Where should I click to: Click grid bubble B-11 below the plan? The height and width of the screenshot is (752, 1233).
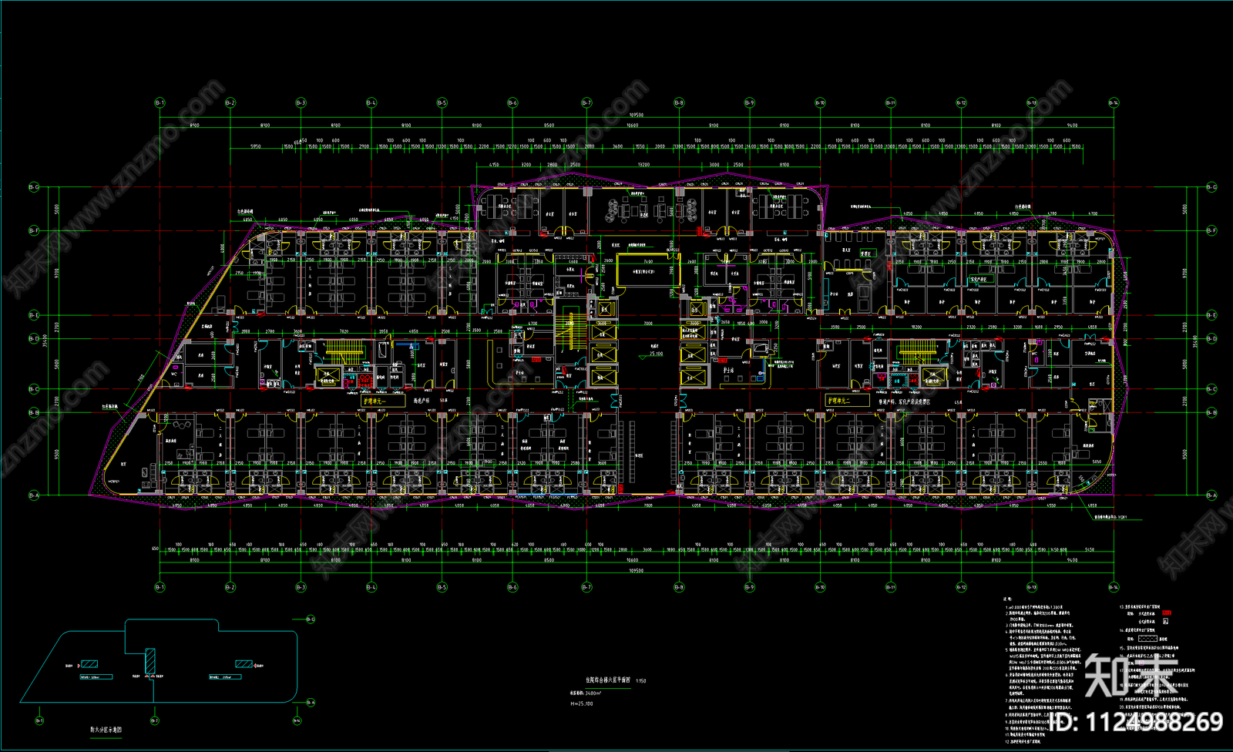891,587
